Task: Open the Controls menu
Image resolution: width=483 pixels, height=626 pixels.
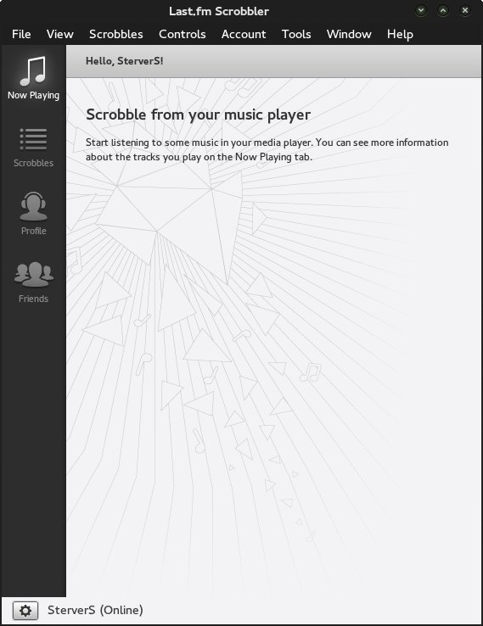Action: (x=183, y=34)
